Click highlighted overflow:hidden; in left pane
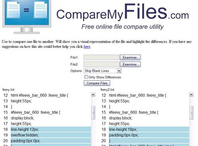Viewport: 198px width, 146px height. click(25, 135)
